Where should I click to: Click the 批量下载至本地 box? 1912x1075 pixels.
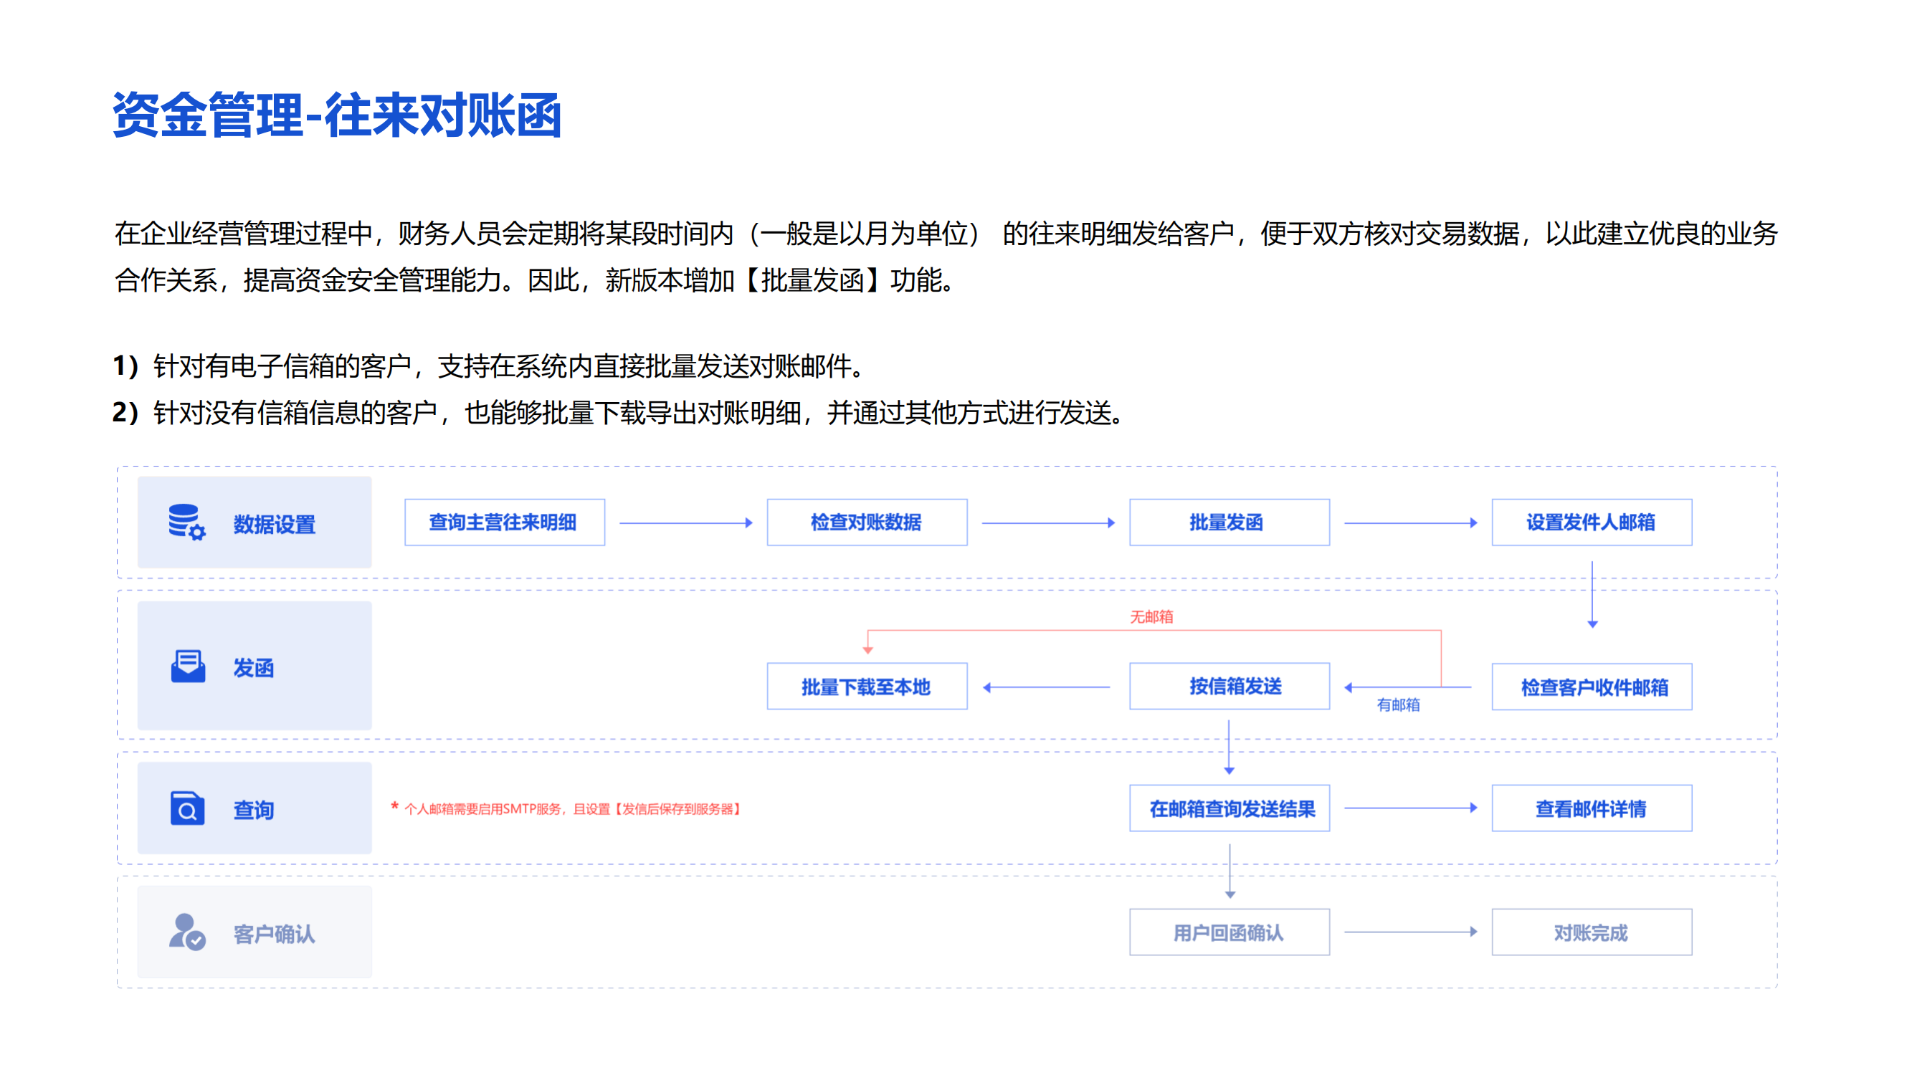point(866,687)
